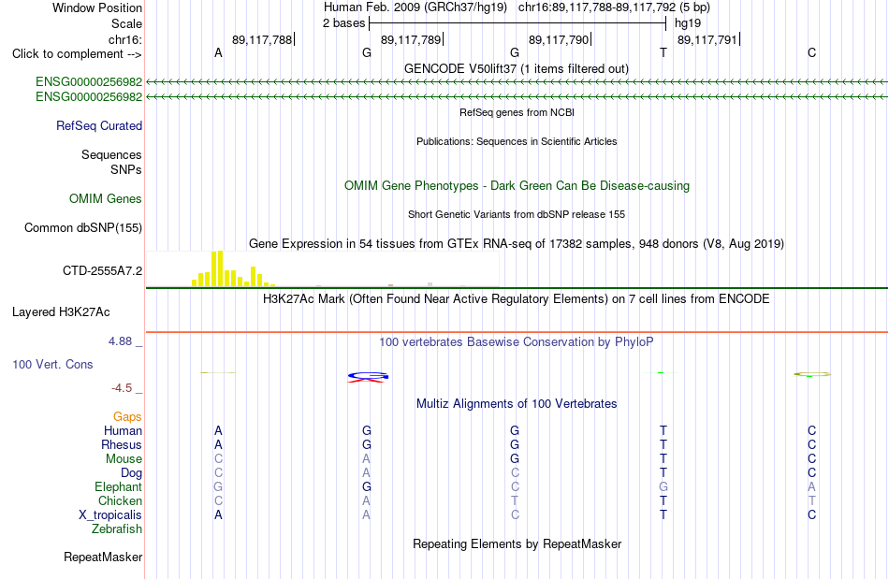The image size is (889, 579).
Task: Click the A in the Human alignment row
Action: (x=218, y=430)
